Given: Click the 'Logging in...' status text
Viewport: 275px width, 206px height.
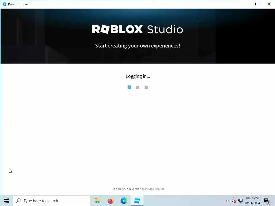Looking at the screenshot, I should (x=138, y=76).
